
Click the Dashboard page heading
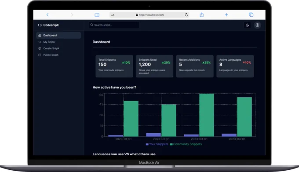[x=101, y=42]
